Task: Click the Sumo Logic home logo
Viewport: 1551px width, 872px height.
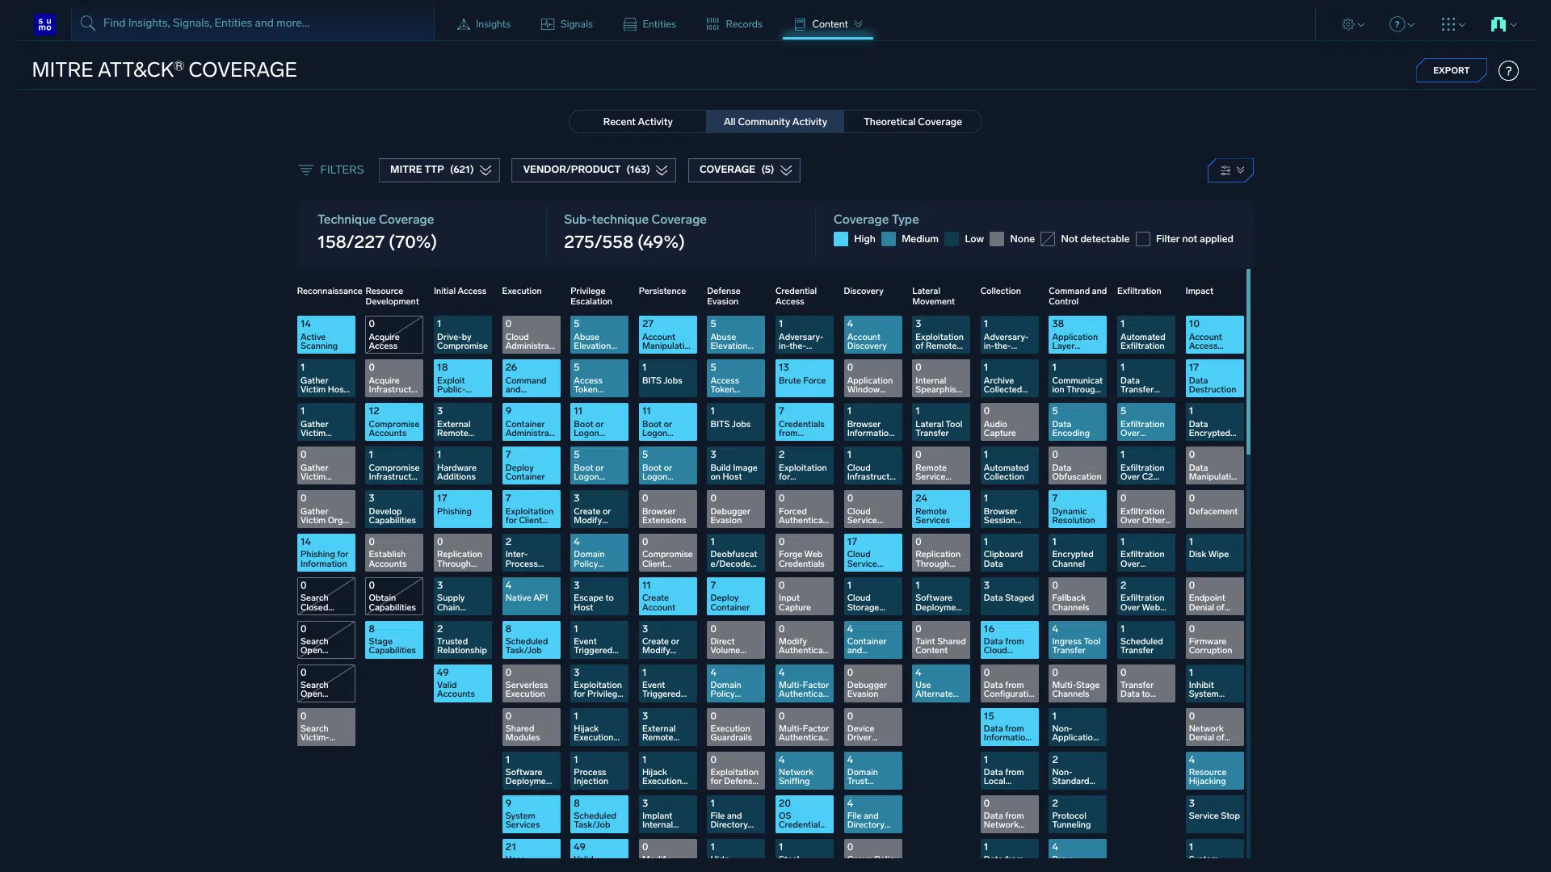Action: click(45, 24)
